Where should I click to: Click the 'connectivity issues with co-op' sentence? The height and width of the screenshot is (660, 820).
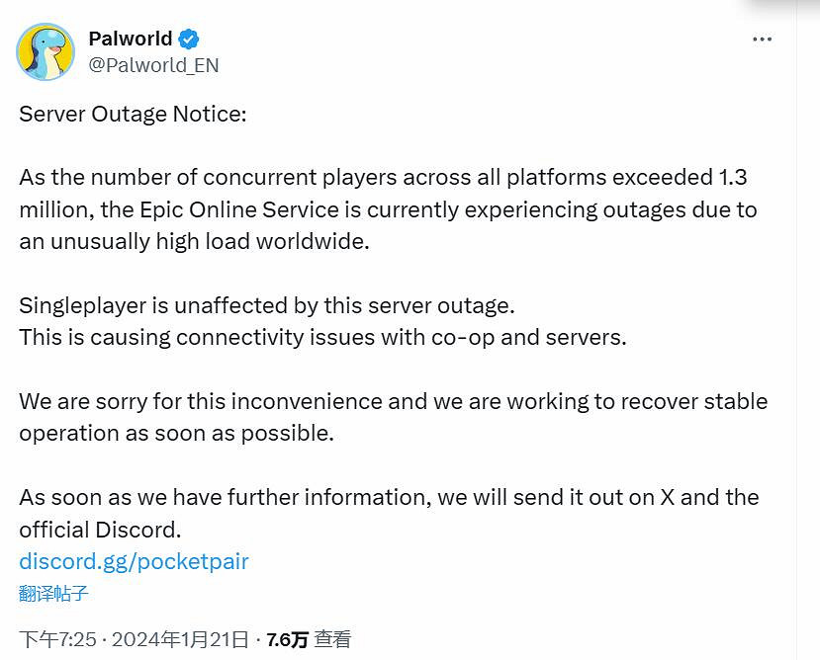tap(322, 337)
